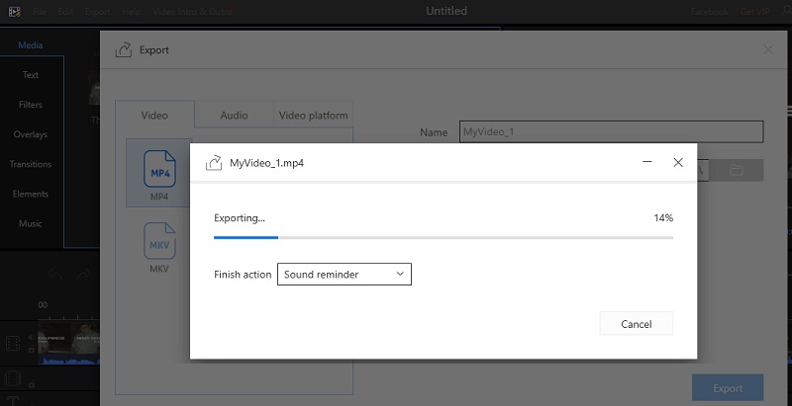Minimize the MyVideo_1.mp4 export dialog

click(646, 162)
